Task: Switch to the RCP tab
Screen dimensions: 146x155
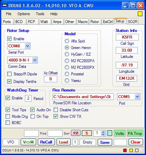Action: coord(33,22)
